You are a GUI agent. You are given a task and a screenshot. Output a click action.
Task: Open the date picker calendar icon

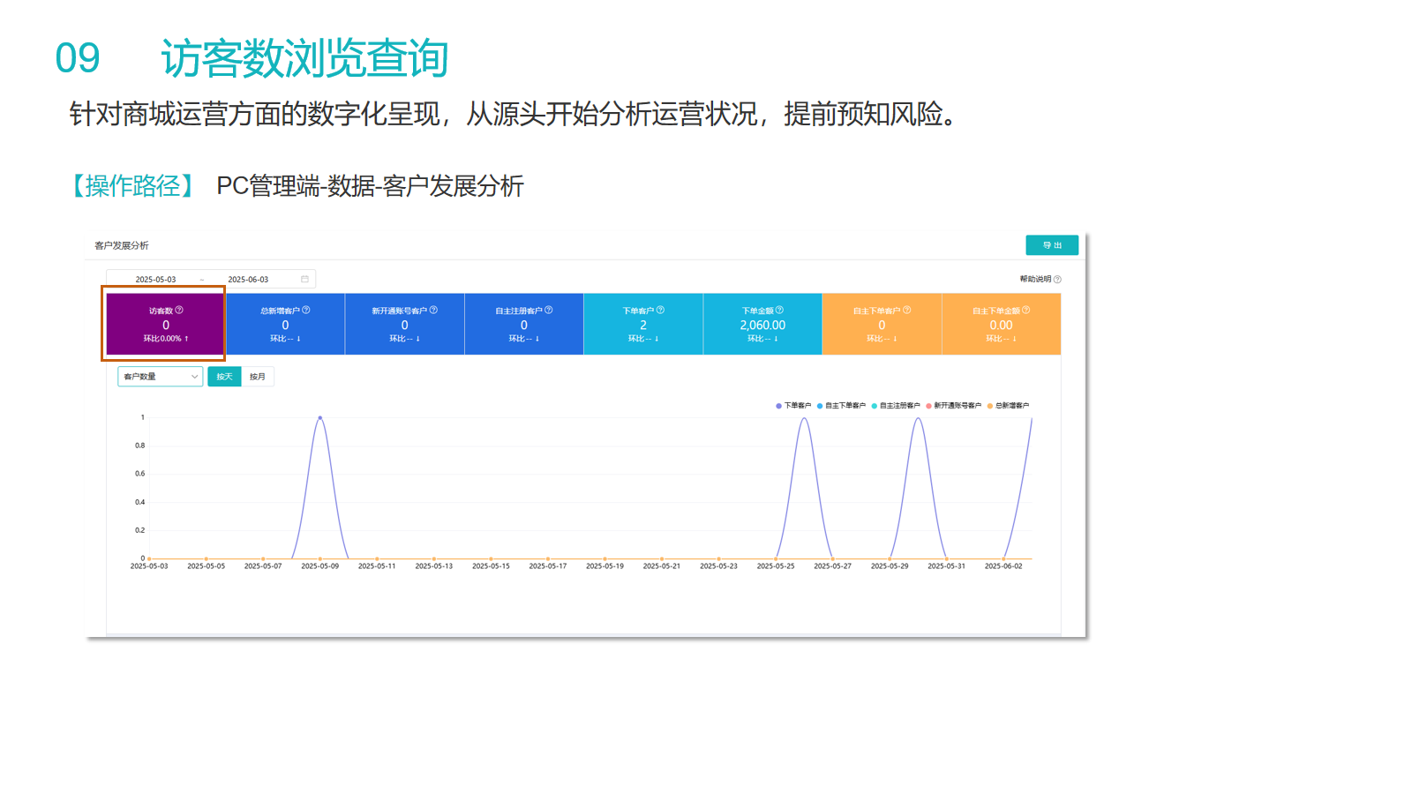click(305, 279)
